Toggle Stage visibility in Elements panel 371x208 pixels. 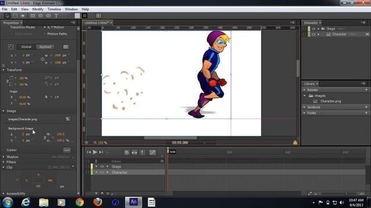coord(314,29)
